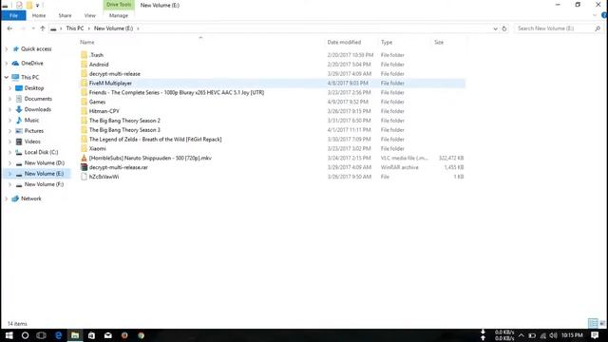Select the decrypt-multi-release.rar WinRAR icon
Viewport: 608px width, 342px height.
point(84,167)
